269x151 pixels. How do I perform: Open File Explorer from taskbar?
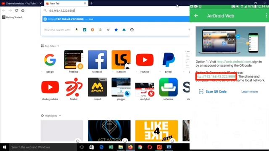coord(121,147)
